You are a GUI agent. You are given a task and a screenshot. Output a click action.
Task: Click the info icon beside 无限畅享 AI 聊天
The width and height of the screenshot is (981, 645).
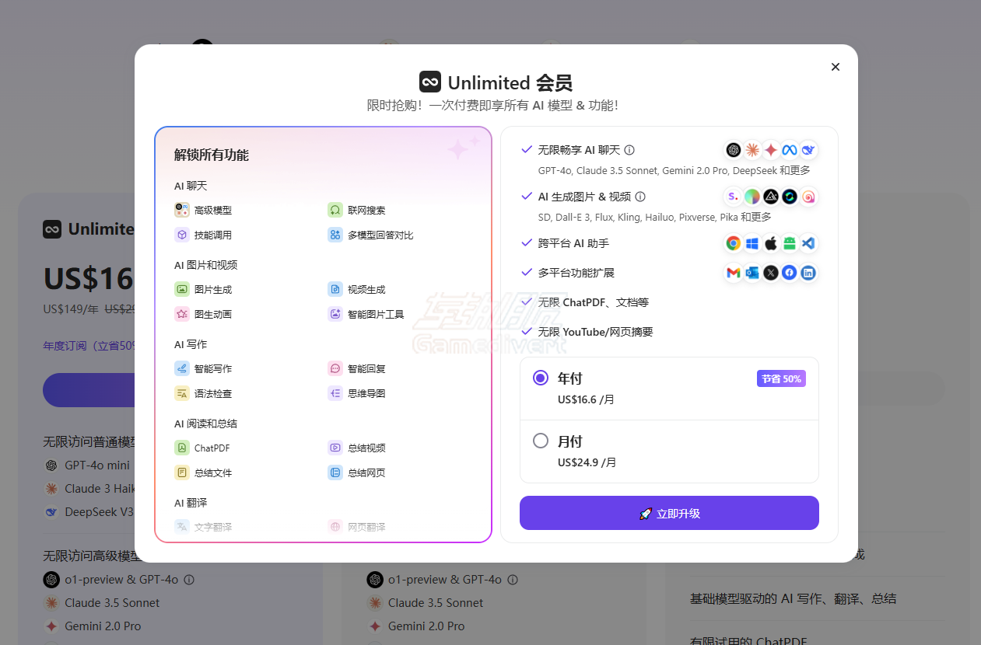tap(629, 150)
